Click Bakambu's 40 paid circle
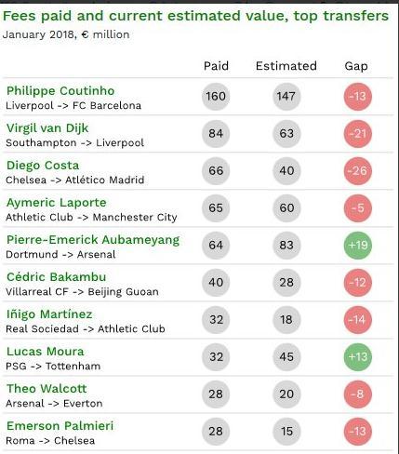Image resolution: width=399 pixels, height=454 pixels. point(216,283)
